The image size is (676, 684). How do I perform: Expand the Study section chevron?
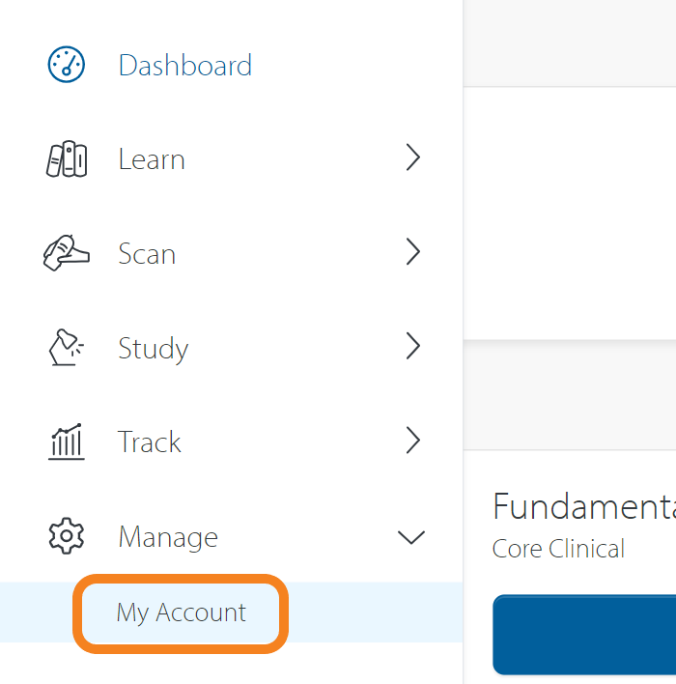pyautogui.click(x=413, y=347)
